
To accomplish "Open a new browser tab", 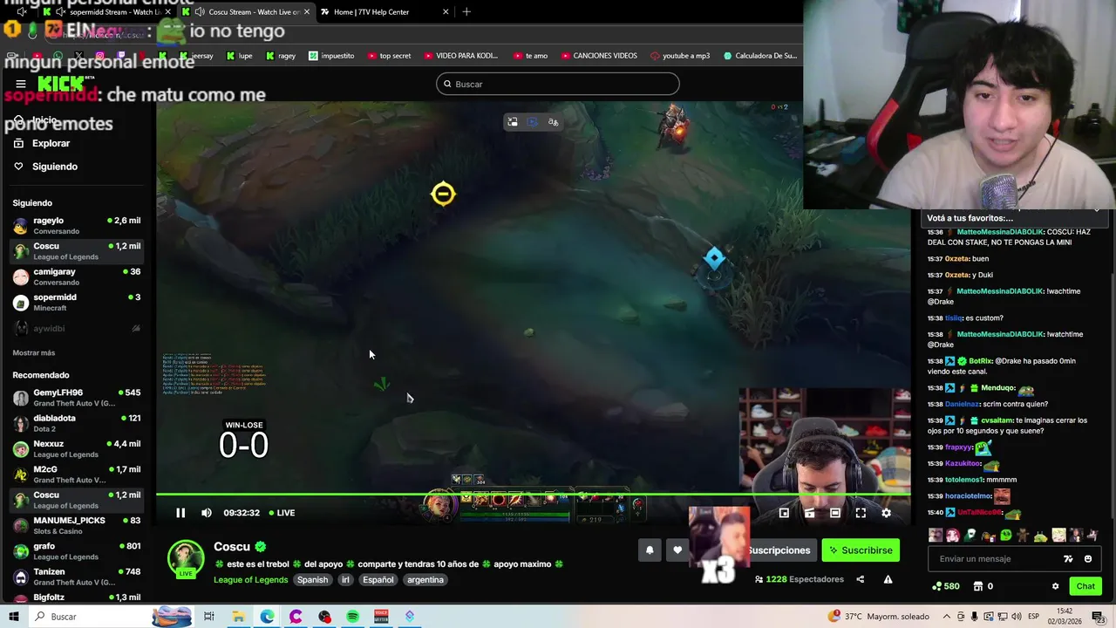I will [x=466, y=12].
